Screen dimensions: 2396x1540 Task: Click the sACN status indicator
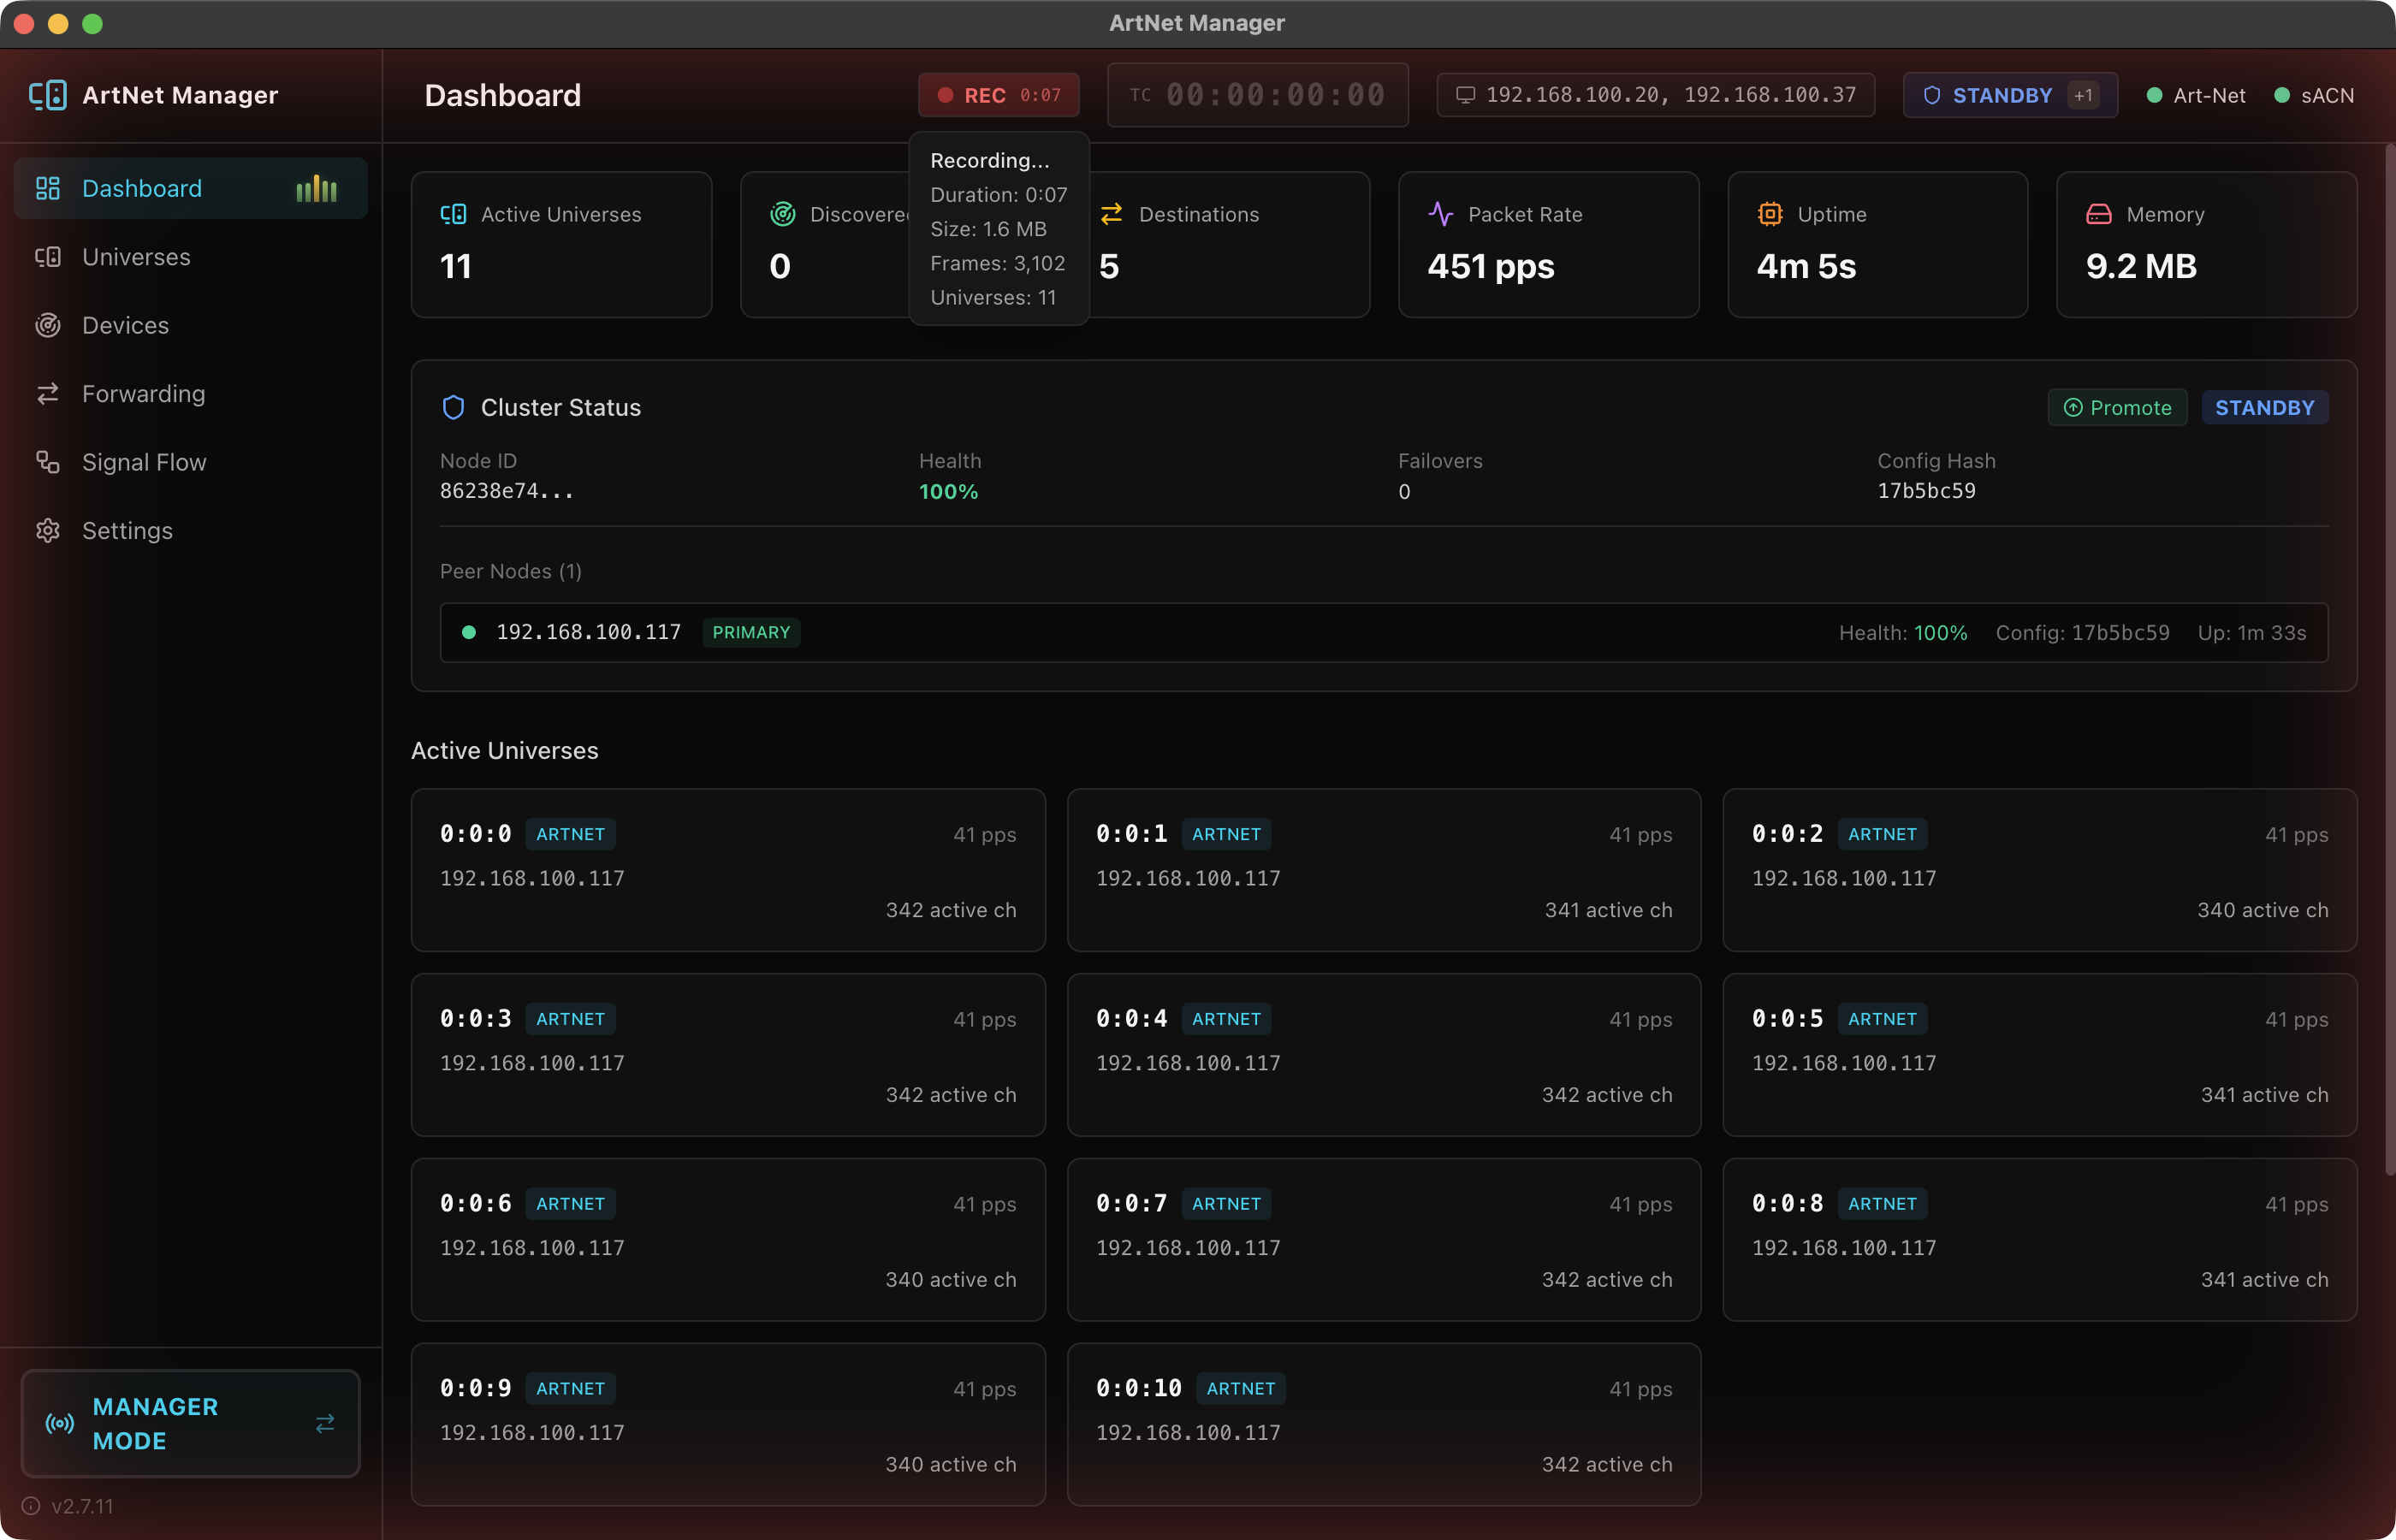coord(2314,95)
